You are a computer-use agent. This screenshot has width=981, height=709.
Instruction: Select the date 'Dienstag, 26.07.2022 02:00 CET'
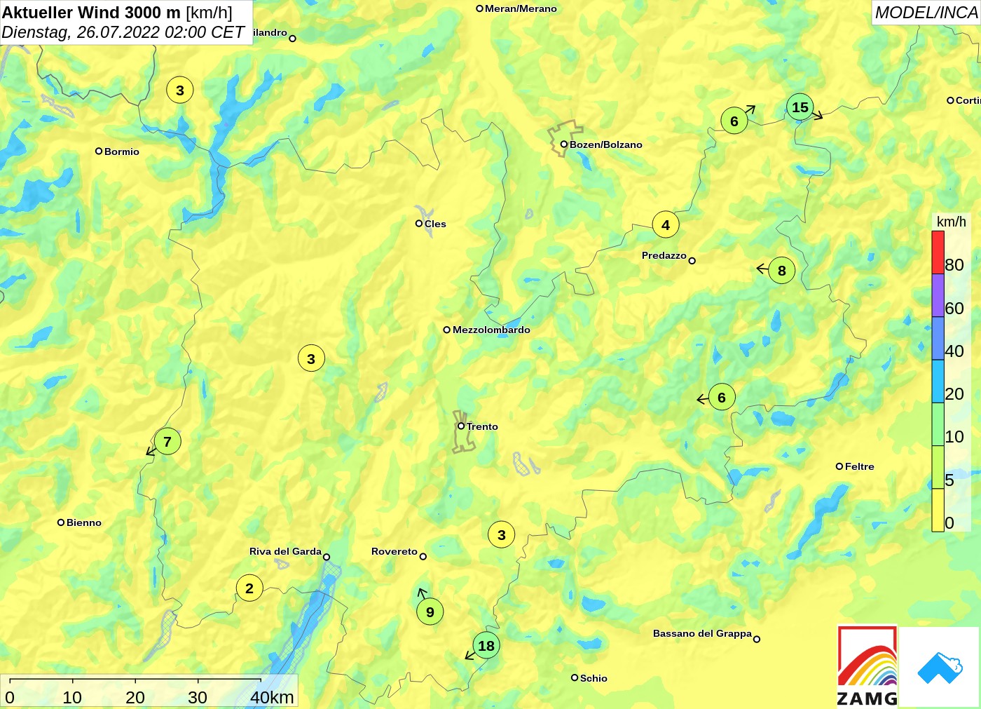123,32
